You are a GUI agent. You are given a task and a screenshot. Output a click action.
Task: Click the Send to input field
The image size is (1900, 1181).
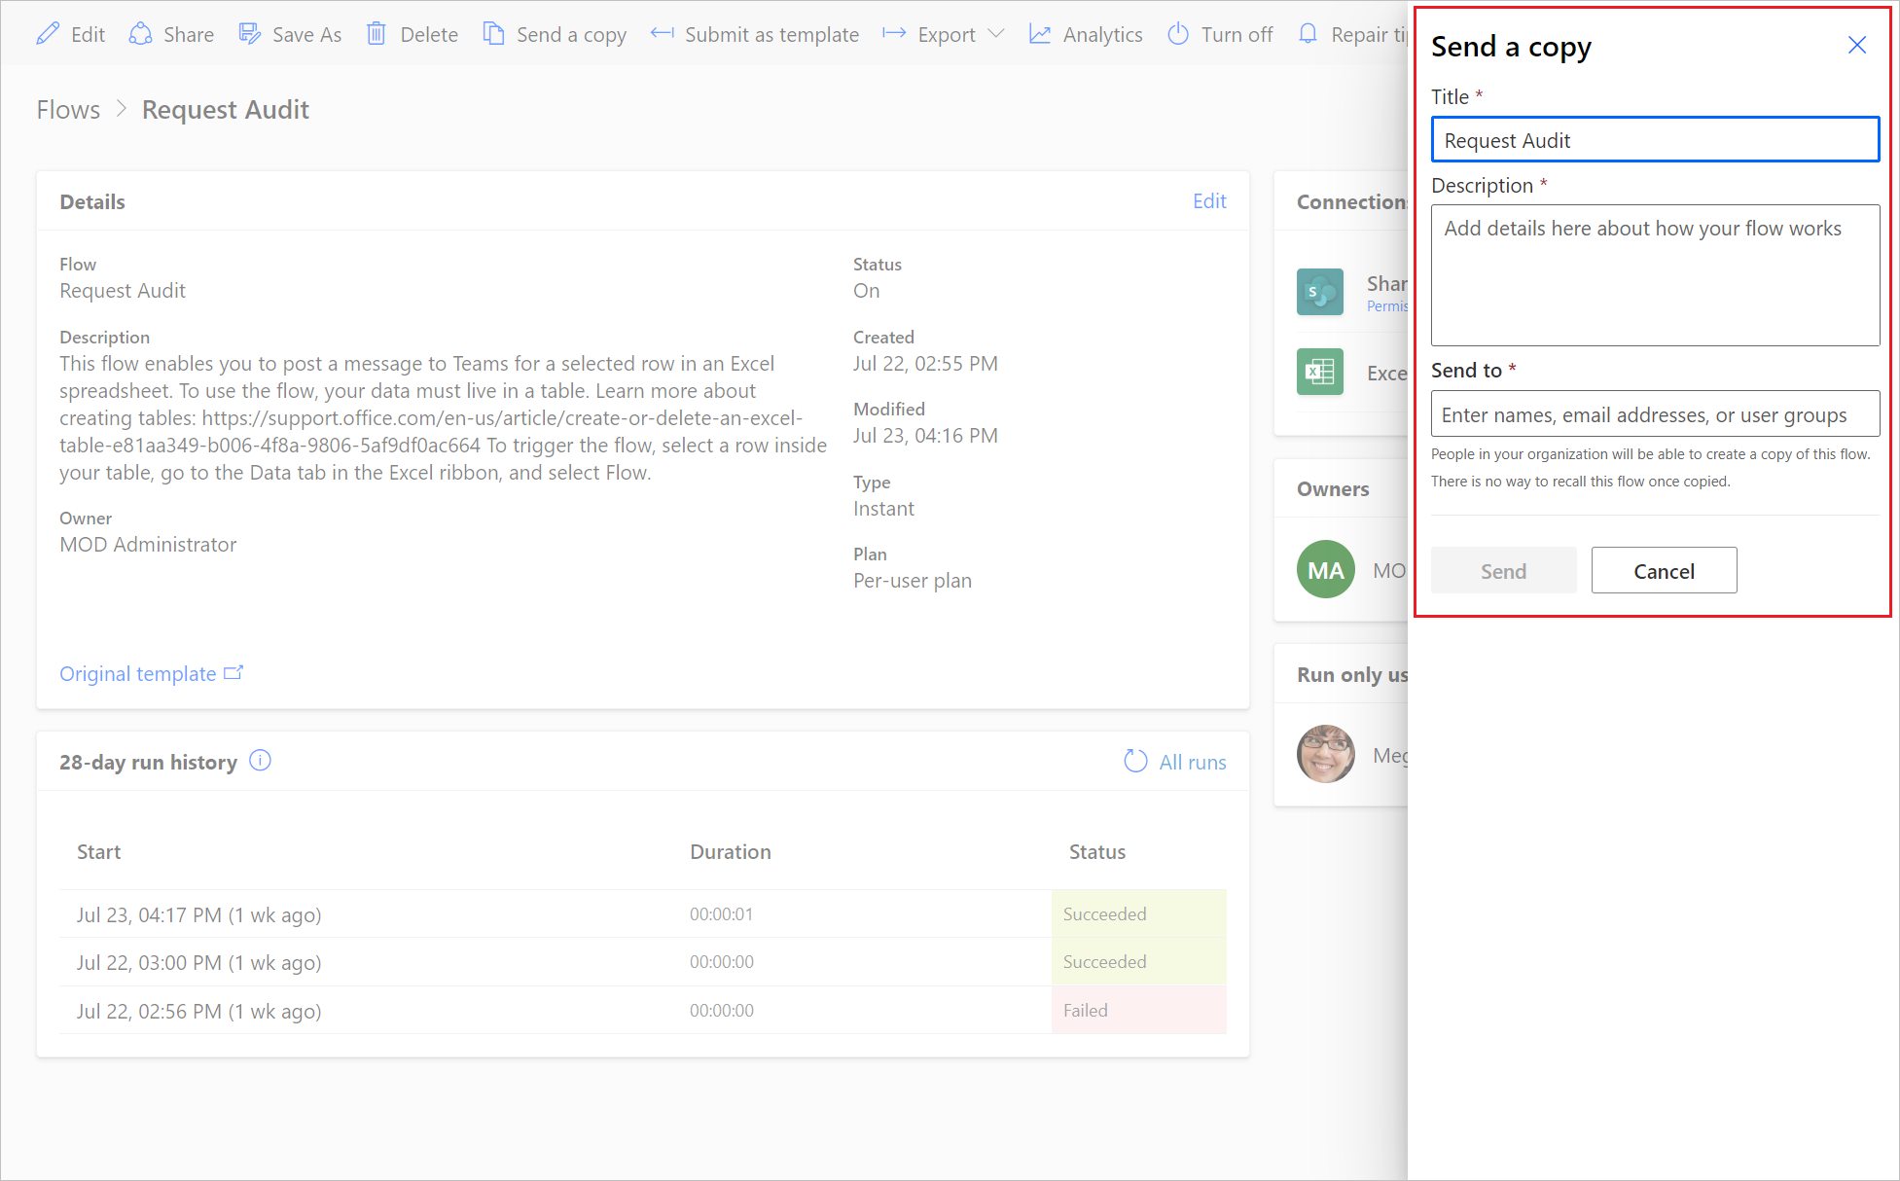[1655, 413]
